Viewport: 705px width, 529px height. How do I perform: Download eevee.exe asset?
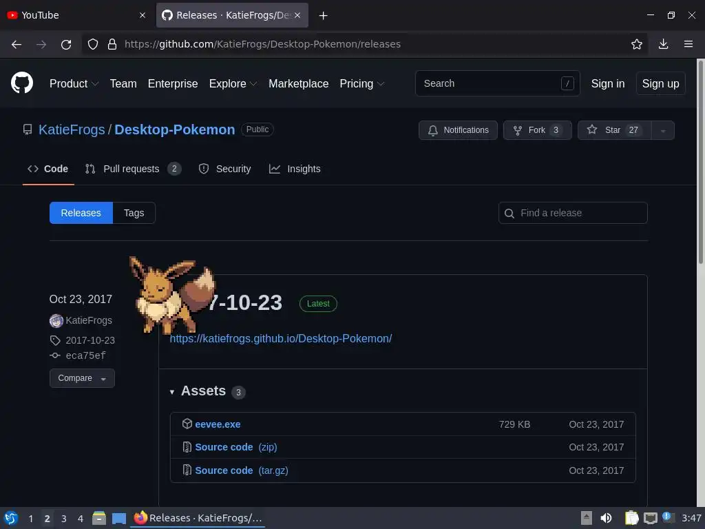pos(218,424)
